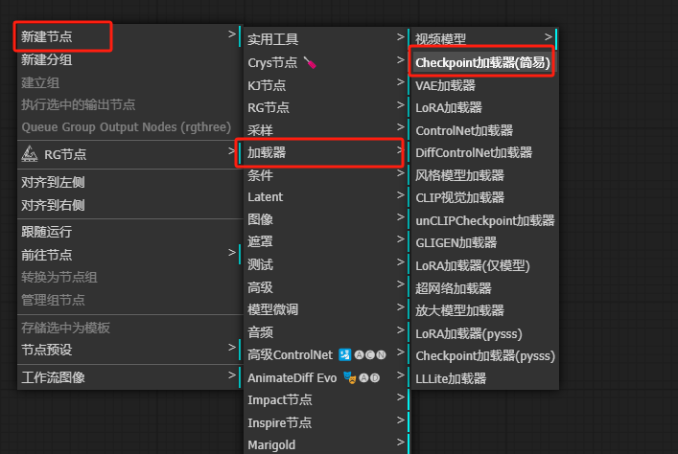This screenshot has height=454, width=678.
Task: Expand the arrow beside 加载器
Action: [401, 149]
